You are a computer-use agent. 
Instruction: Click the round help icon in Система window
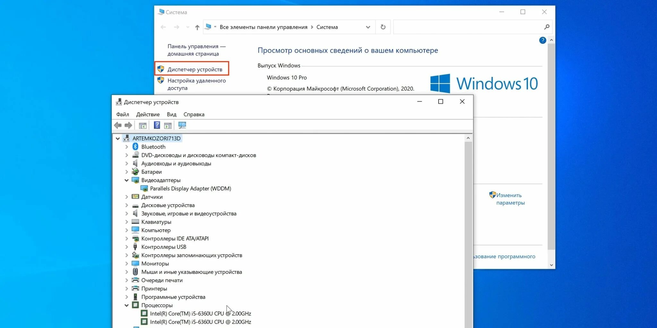coord(542,40)
